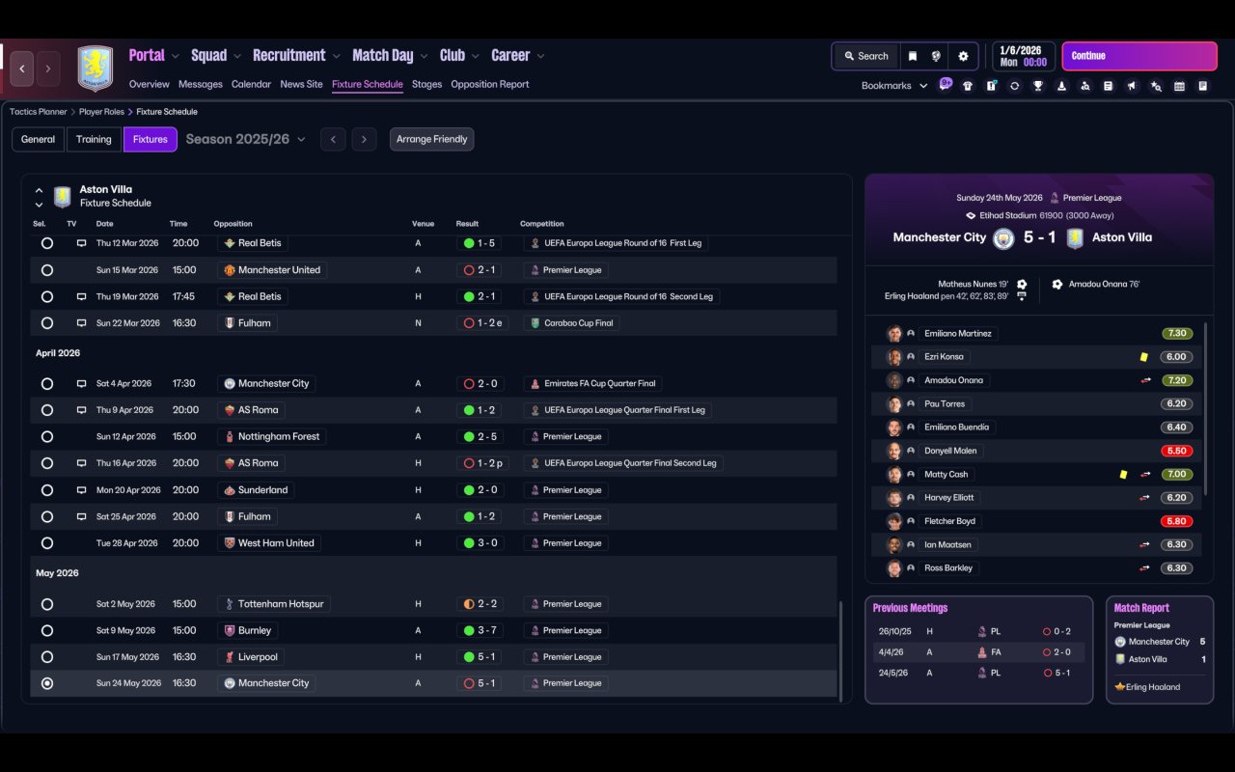This screenshot has height=772, width=1235.
Task: Collapse the Aston Villa Fixture Schedule panel chevron
Action: (39, 190)
